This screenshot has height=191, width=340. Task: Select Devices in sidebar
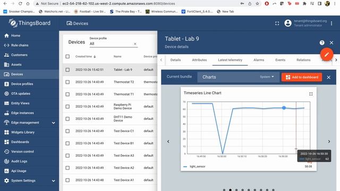29,74
